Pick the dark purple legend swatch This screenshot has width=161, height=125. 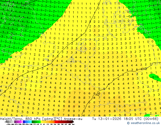click(15, 122)
